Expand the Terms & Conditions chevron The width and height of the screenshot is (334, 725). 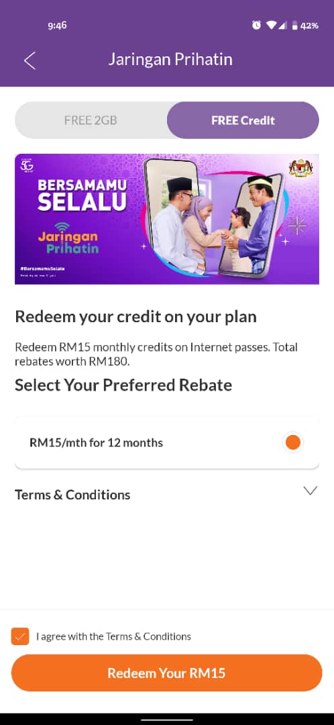311,491
